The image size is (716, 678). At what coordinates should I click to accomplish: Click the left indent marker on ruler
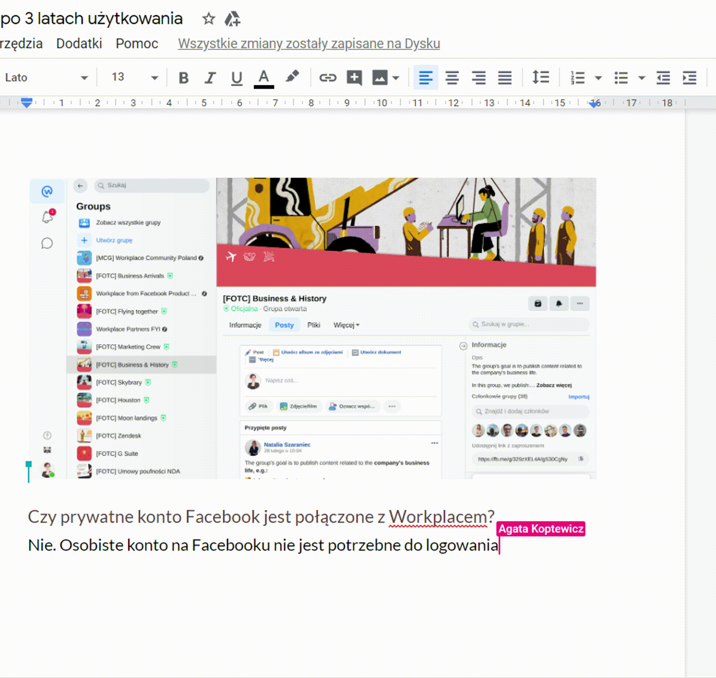coord(26,102)
